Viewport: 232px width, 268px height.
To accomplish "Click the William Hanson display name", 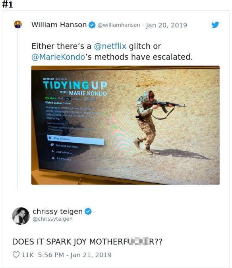I will [x=59, y=25].
